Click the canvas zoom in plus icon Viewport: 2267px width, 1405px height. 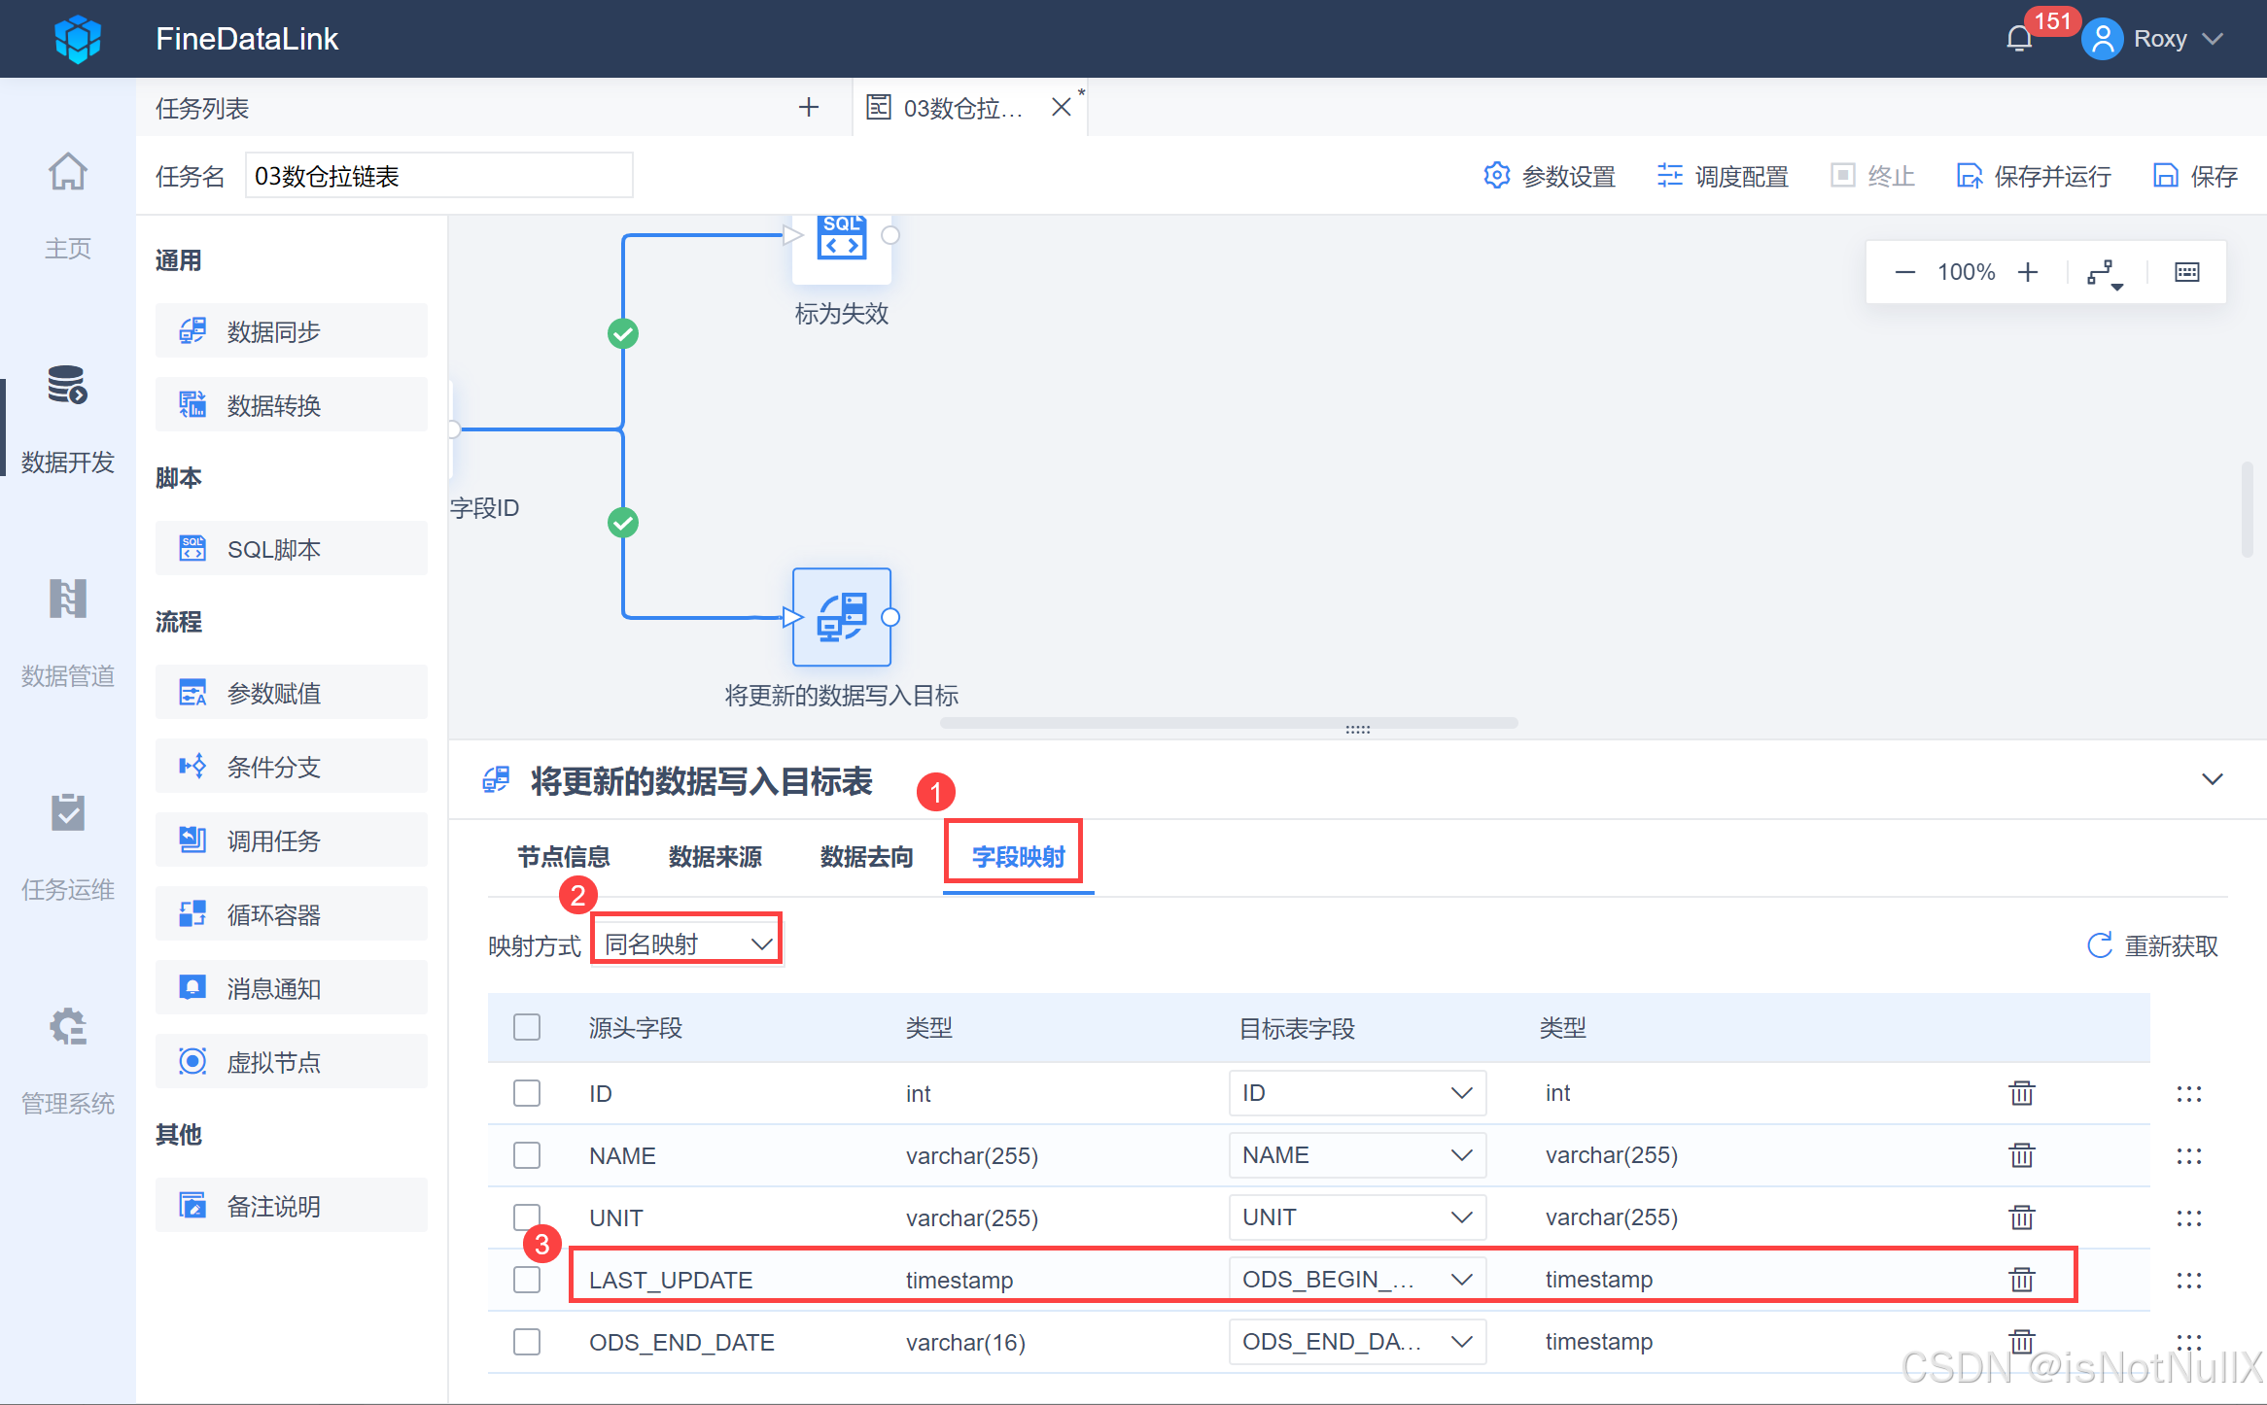point(2027,272)
